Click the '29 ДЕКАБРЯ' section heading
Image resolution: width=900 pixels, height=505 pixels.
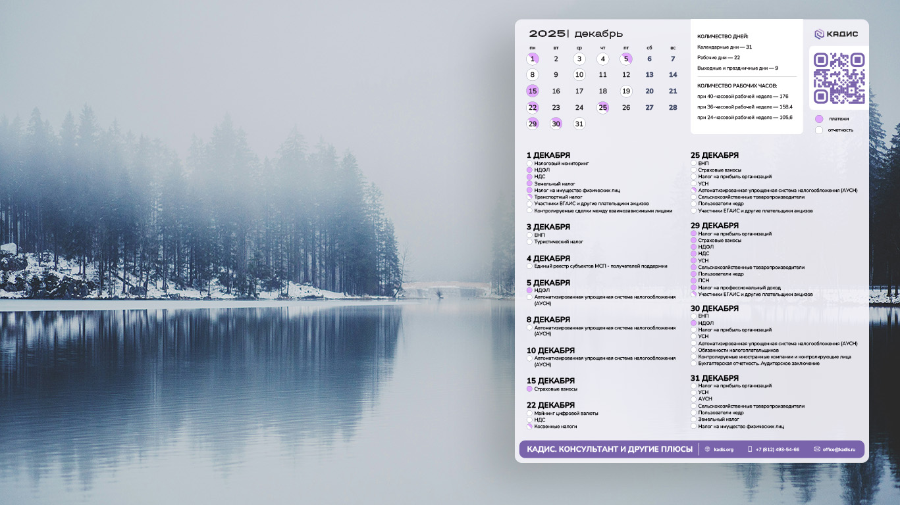714,226
